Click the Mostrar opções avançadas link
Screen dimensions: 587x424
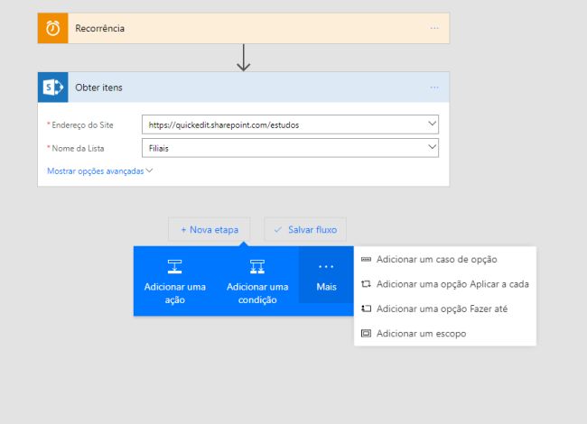(x=96, y=171)
